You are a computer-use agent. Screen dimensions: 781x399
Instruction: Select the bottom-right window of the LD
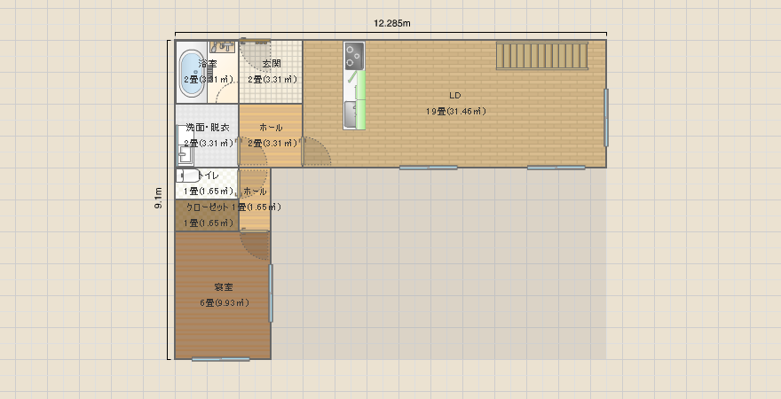pos(556,168)
